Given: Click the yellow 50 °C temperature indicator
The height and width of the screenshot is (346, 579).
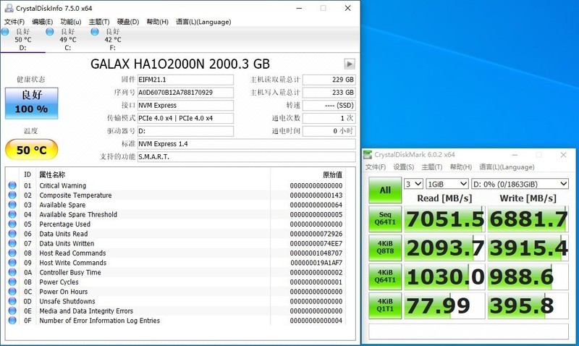Looking at the screenshot, I should [30, 151].
